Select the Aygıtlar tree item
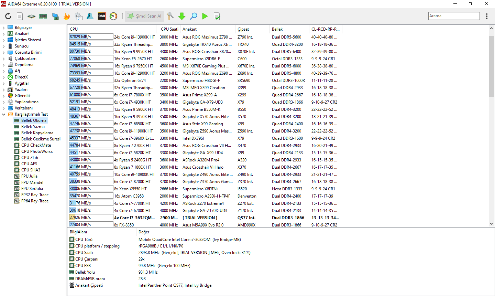 tap(22, 83)
